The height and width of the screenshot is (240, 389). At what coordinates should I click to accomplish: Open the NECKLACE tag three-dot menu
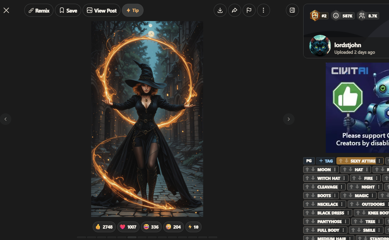click(x=342, y=204)
